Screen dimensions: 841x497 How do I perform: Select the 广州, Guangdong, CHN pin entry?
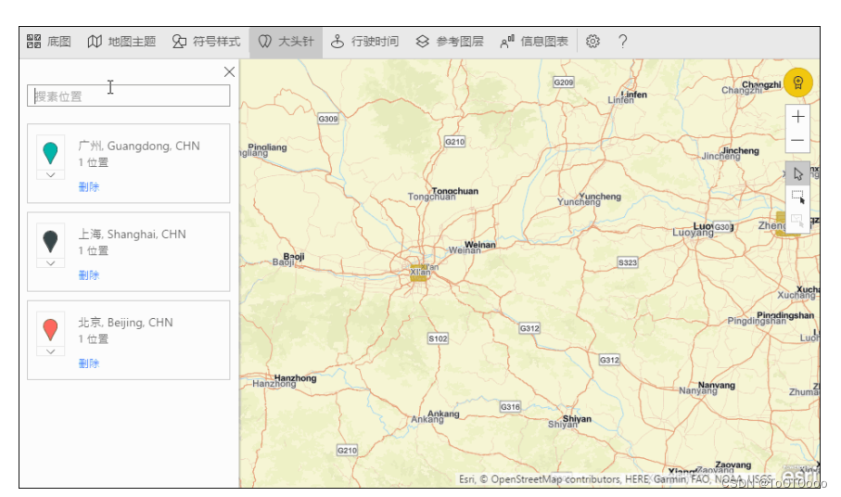click(129, 163)
